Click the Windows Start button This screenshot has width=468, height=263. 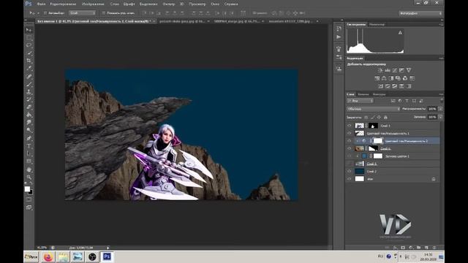click(x=31, y=256)
